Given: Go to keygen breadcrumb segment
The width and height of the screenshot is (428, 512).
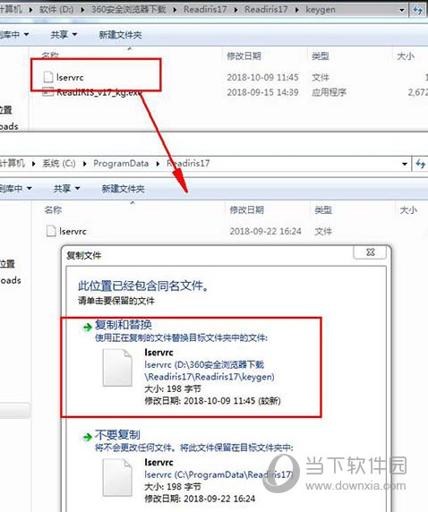Looking at the screenshot, I should tap(321, 10).
